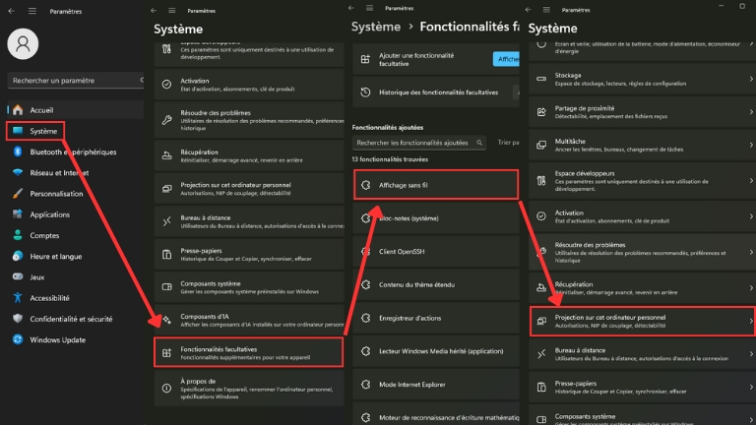Image resolution: width=756 pixels, height=425 pixels.
Task: Click the Comptes person icon
Action: pyautogui.click(x=18, y=235)
